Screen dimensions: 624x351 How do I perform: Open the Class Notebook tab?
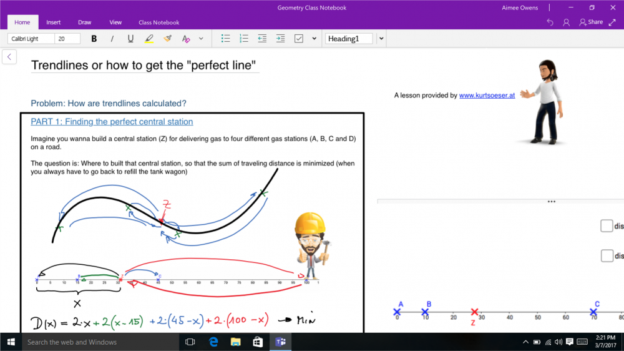pos(158,22)
